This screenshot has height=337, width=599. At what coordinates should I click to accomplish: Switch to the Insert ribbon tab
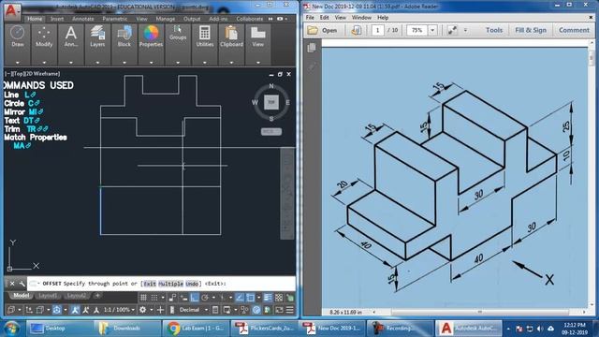click(57, 19)
